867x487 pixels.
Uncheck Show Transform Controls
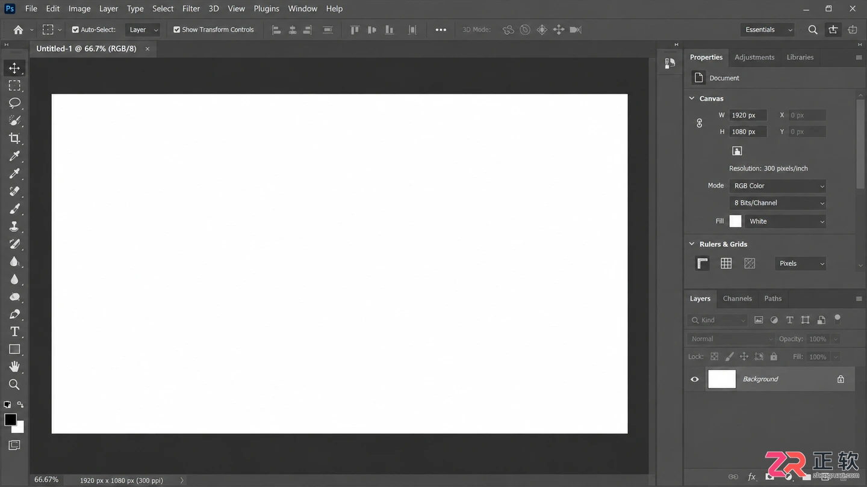[177, 29]
